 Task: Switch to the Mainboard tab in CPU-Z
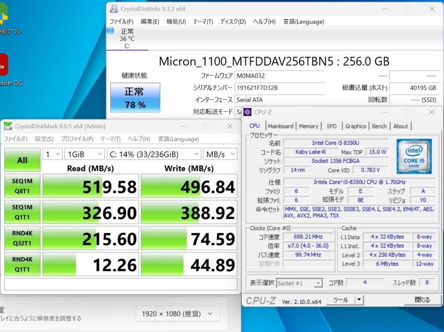tap(280, 126)
